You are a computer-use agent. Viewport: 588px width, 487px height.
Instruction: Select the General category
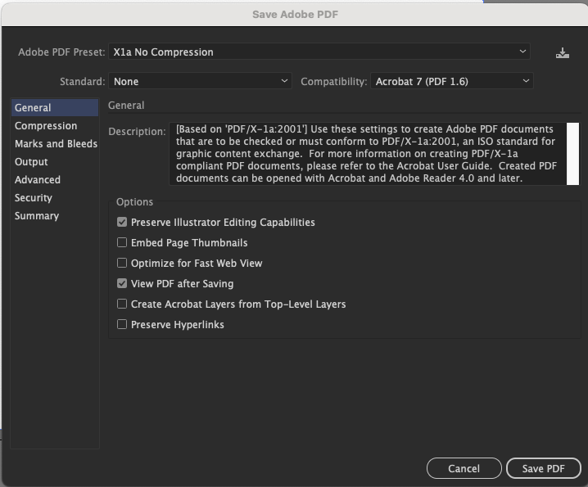(55, 107)
